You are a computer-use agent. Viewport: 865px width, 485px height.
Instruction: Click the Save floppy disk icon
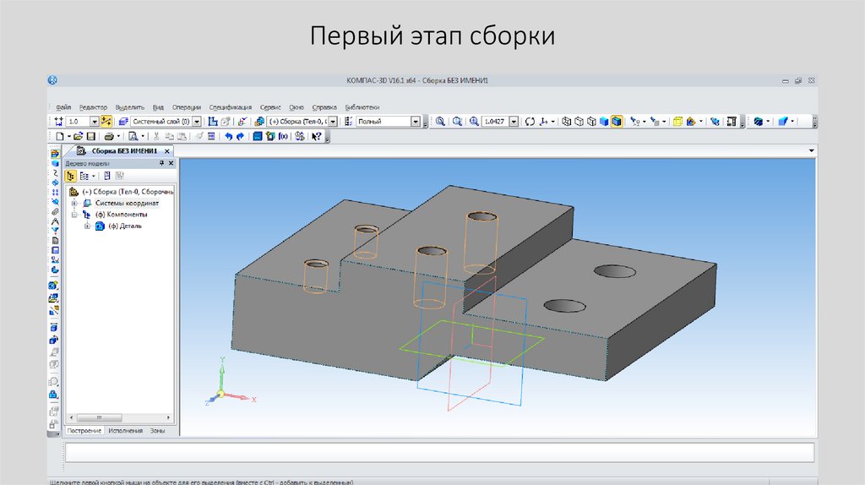pos(91,136)
